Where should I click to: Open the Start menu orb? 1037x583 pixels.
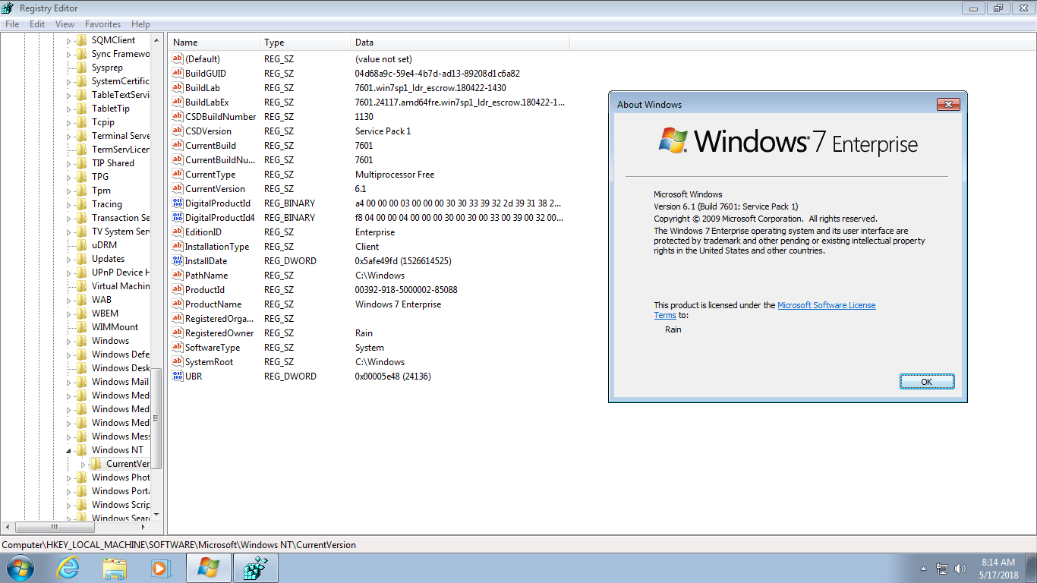coord(19,568)
